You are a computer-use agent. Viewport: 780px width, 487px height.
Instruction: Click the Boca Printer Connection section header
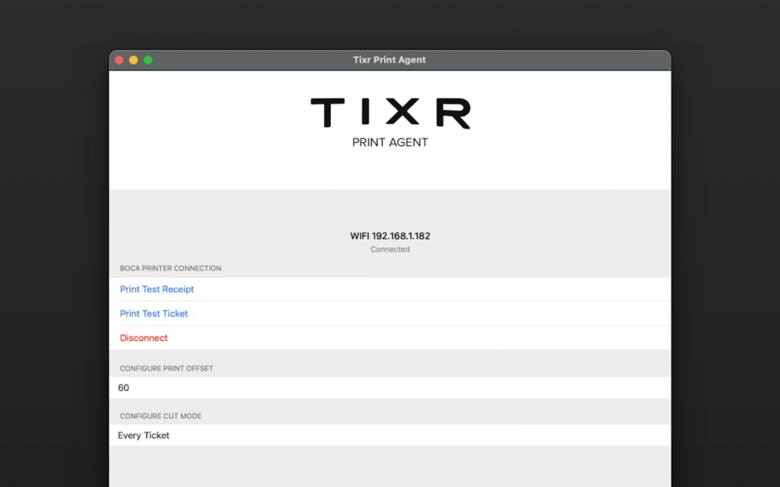(x=171, y=268)
